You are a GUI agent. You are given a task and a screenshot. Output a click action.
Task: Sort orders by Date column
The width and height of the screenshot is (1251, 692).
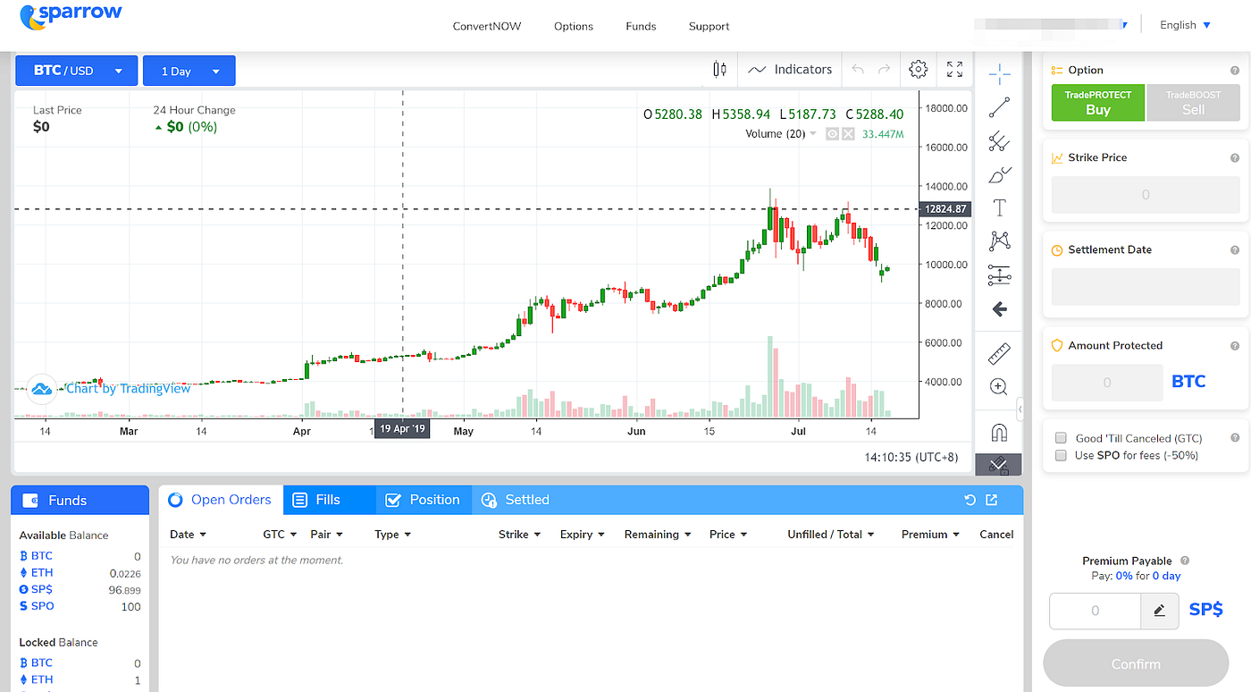click(x=188, y=534)
